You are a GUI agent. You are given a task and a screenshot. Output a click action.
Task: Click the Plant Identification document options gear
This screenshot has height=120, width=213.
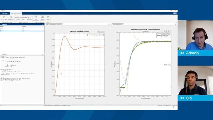point(175,24)
